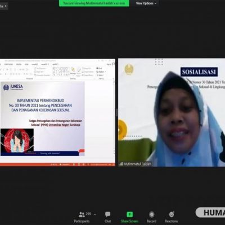Adjust the PowerPoint zoom slider in status bar
This screenshot has width=225, height=225.
click(x=98, y=164)
